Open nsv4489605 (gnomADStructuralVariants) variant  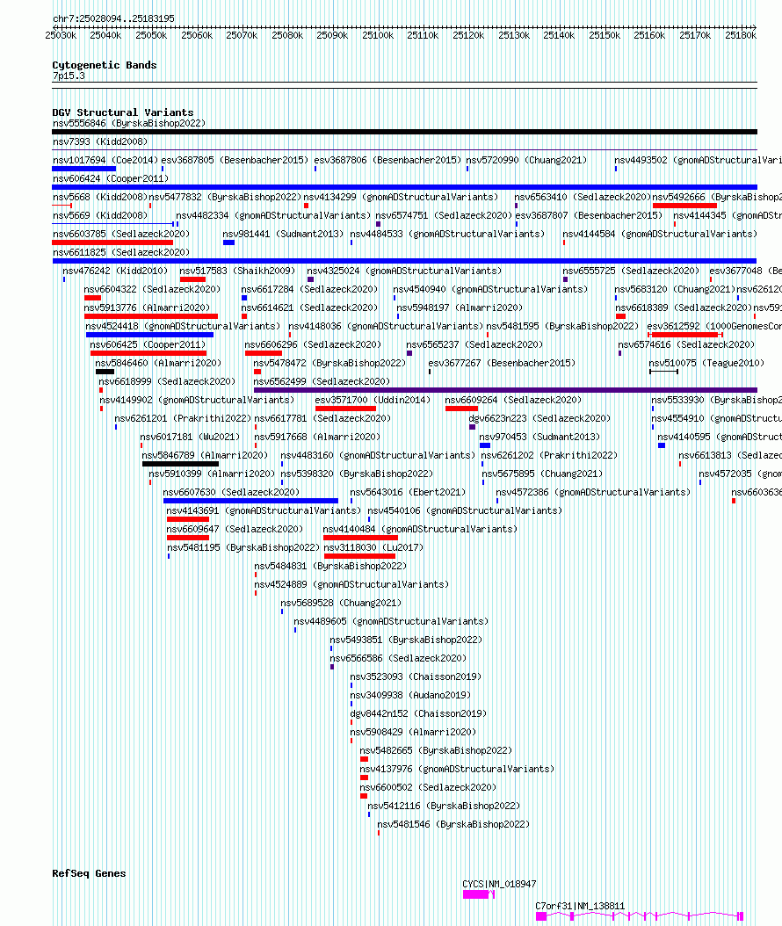391,621
